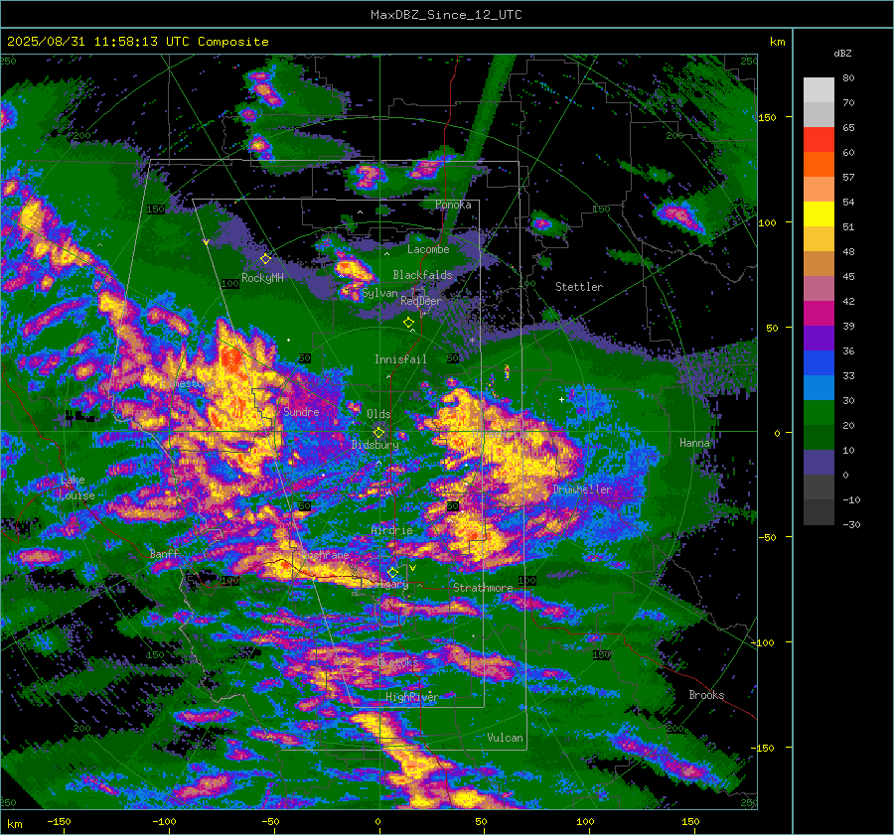Click the 80 value in dBZ legend
Screen dimensions: 894x835
click(848, 78)
